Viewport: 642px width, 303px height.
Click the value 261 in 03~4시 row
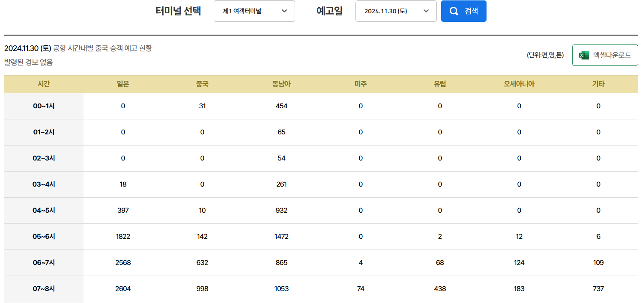[281, 184]
